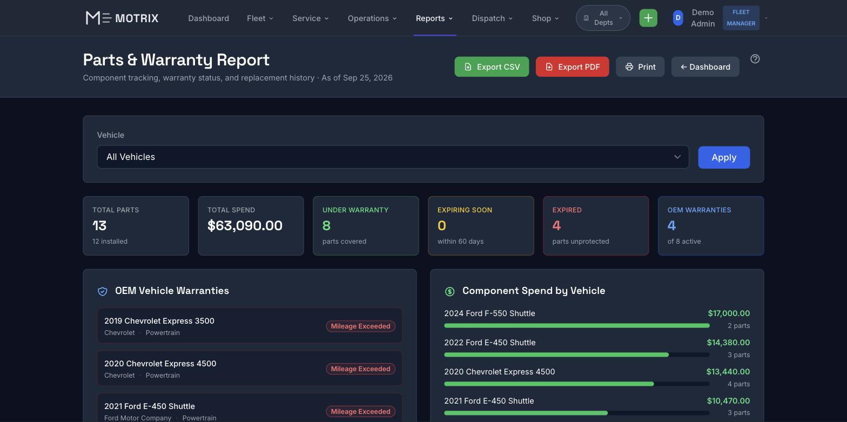847x422 pixels.
Task: Click the $10,470.00 spend amount
Action: 728,401
